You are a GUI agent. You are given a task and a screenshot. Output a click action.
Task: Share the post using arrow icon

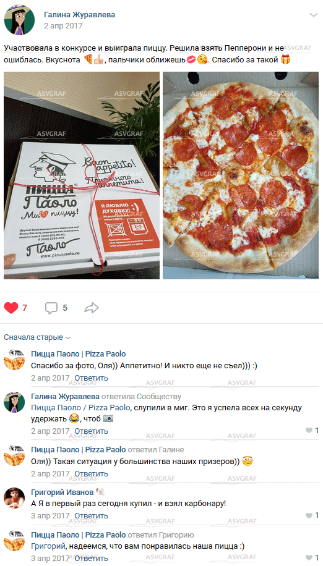pyautogui.click(x=92, y=308)
